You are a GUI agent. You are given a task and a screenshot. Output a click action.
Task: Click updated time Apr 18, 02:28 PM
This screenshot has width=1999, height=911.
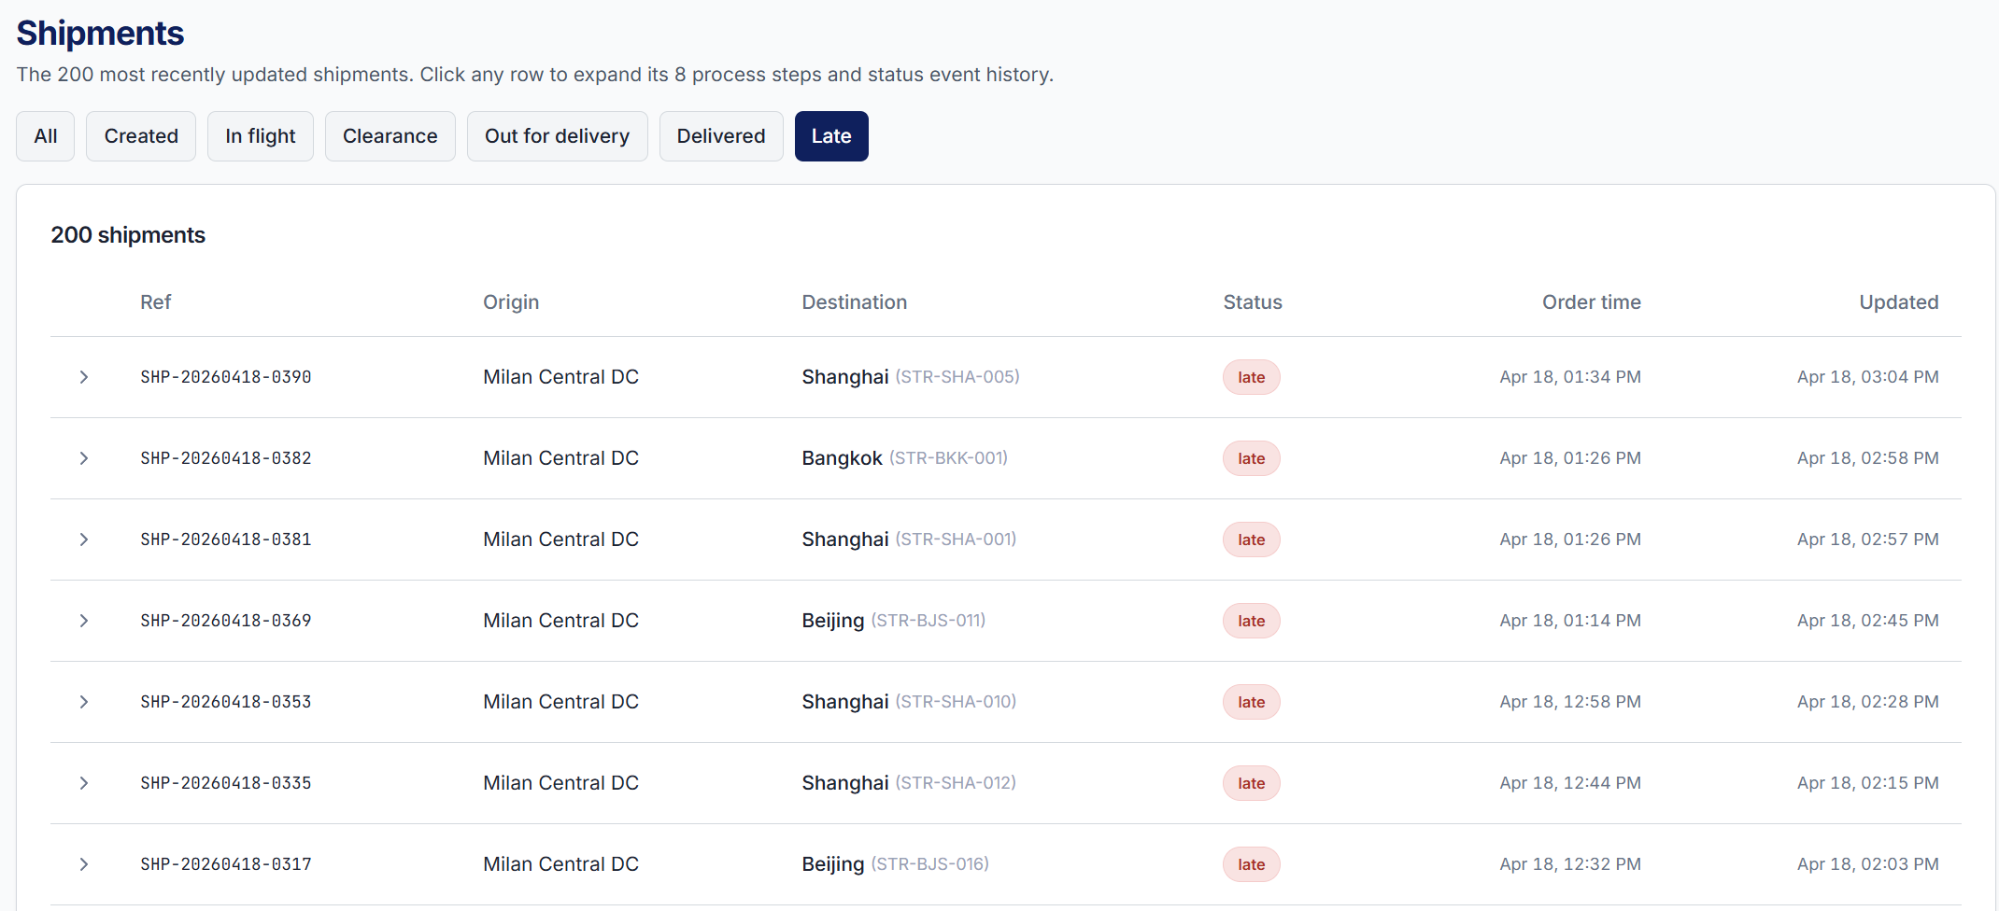1868,702
